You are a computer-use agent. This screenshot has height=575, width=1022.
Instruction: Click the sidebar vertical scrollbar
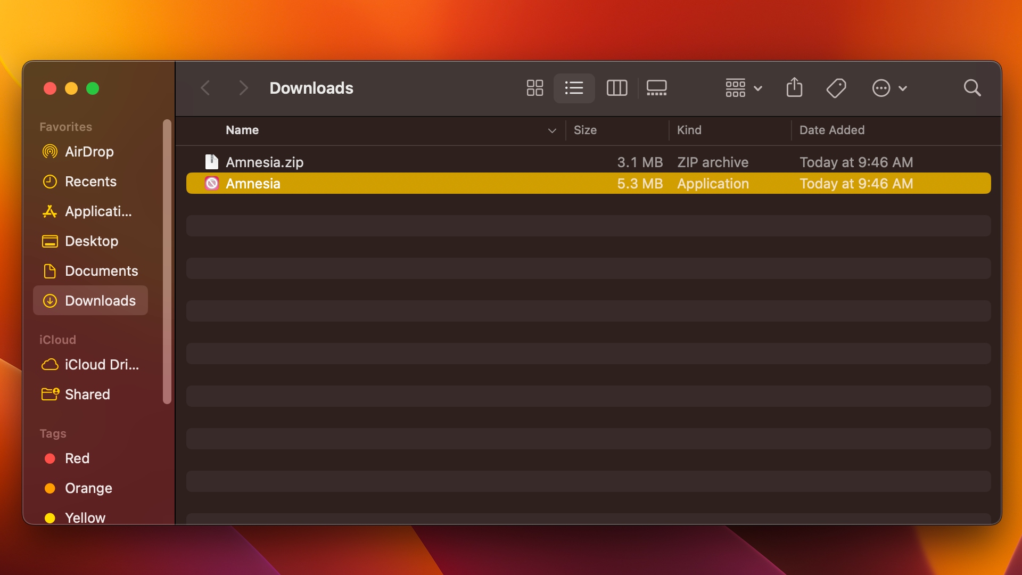[167, 261]
